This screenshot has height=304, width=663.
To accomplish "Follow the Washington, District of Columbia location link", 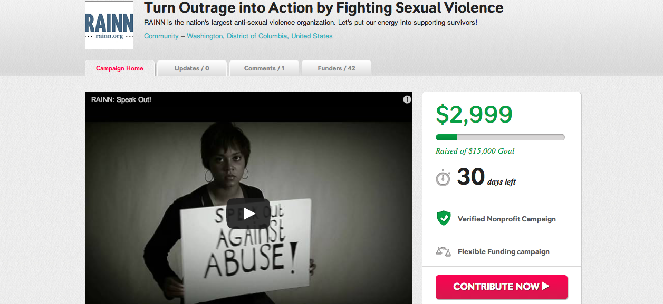I will pos(237,36).
